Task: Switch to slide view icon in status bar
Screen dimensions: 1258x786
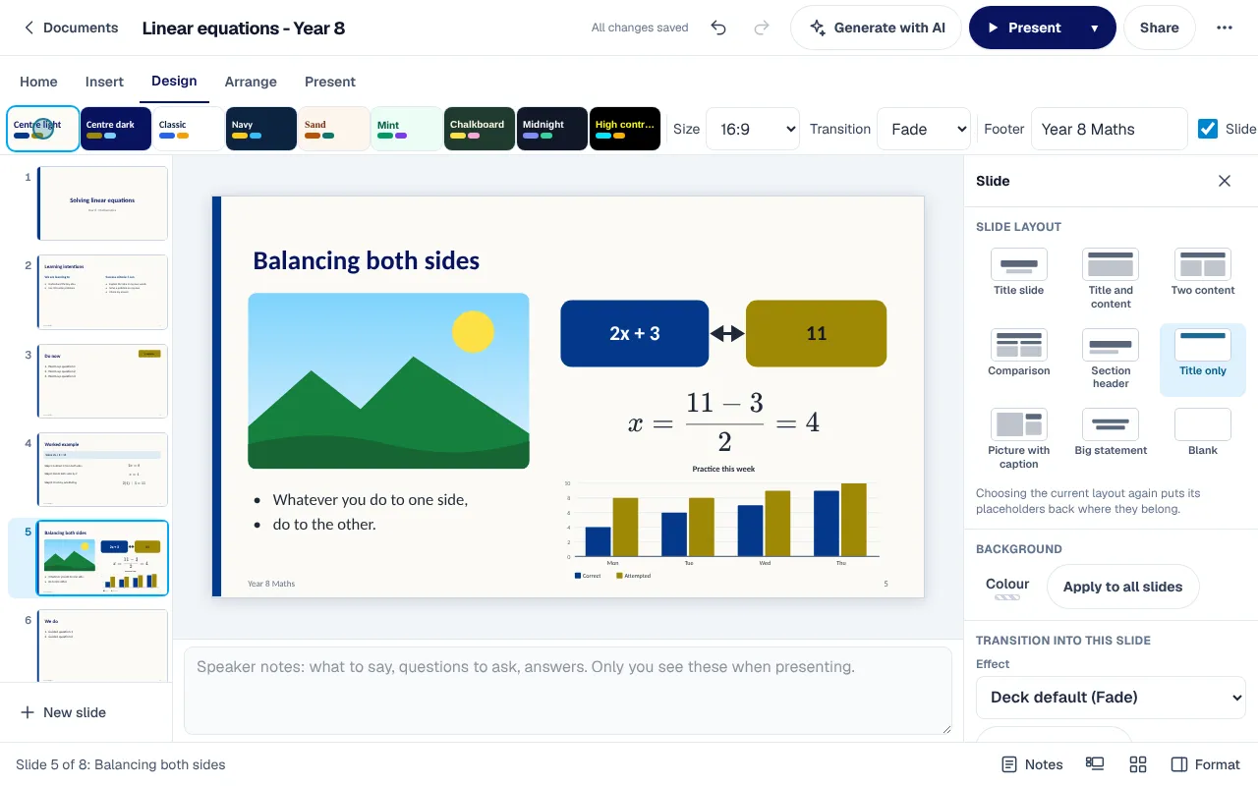Action: (1095, 764)
